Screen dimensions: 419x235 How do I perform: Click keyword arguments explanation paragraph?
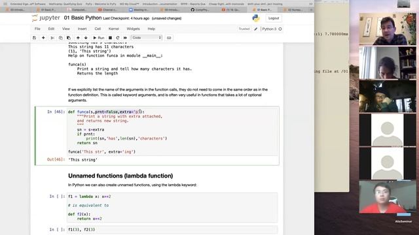168,95
